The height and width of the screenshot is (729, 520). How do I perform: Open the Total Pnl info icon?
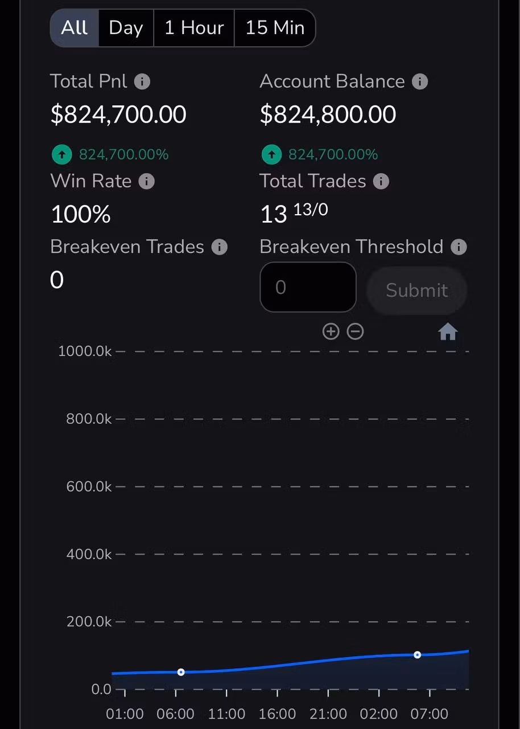142,82
